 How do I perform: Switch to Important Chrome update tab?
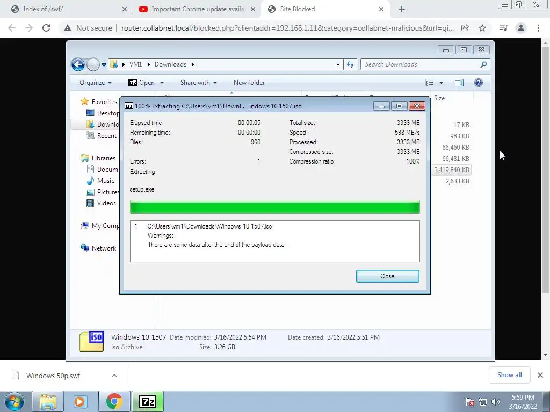pos(198,9)
